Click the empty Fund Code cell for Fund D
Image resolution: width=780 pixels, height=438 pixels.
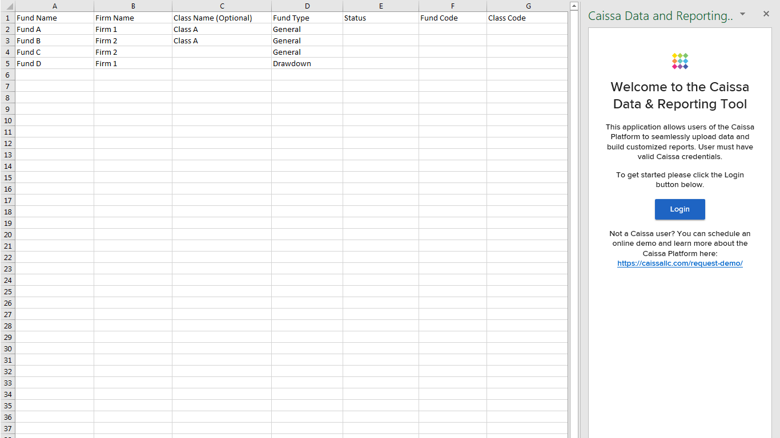pos(453,63)
